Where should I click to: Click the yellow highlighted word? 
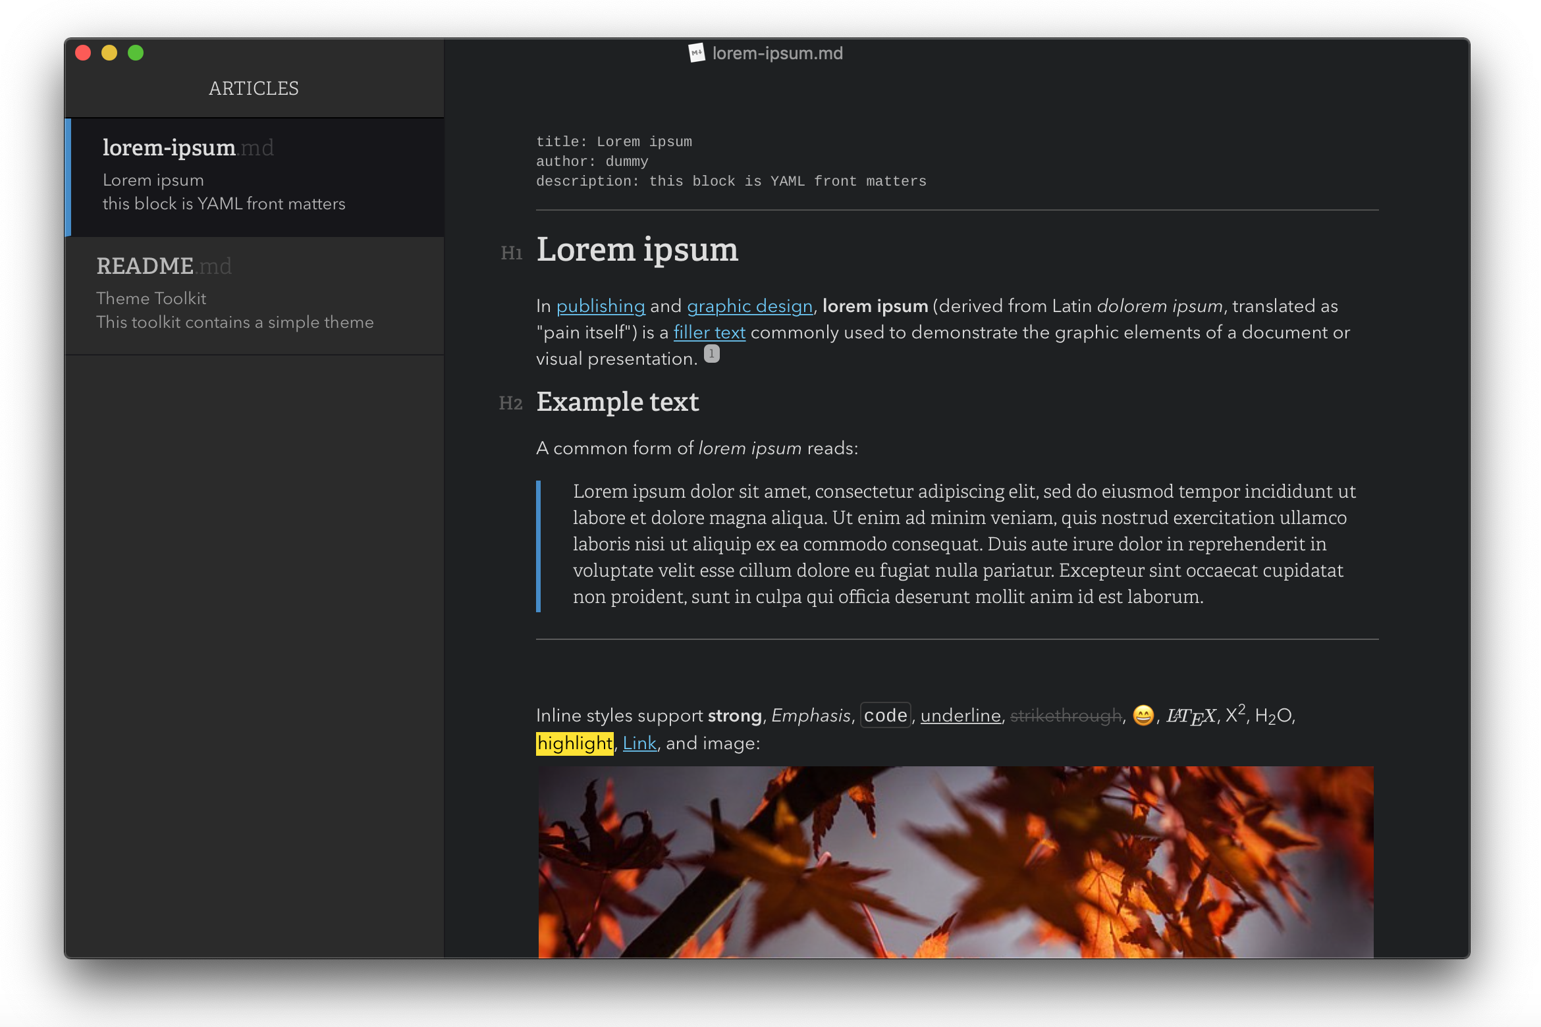[x=574, y=744]
